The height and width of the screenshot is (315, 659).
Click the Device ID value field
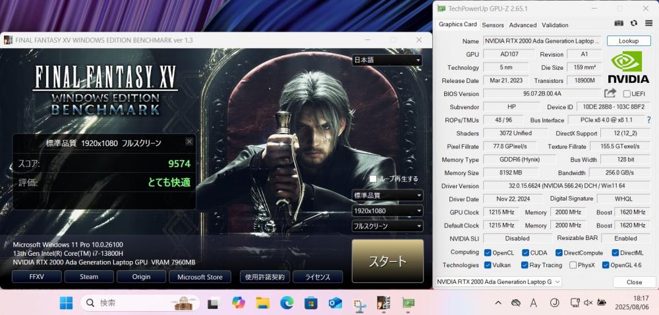coord(613,107)
